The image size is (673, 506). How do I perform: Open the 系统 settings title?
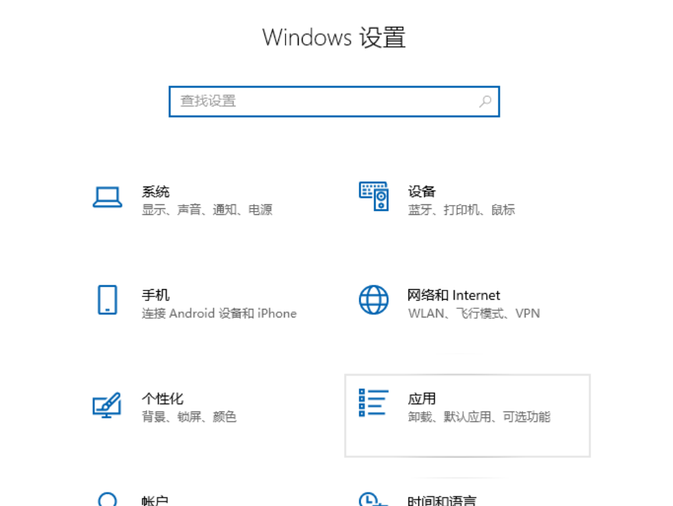click(x=156, y=192)
